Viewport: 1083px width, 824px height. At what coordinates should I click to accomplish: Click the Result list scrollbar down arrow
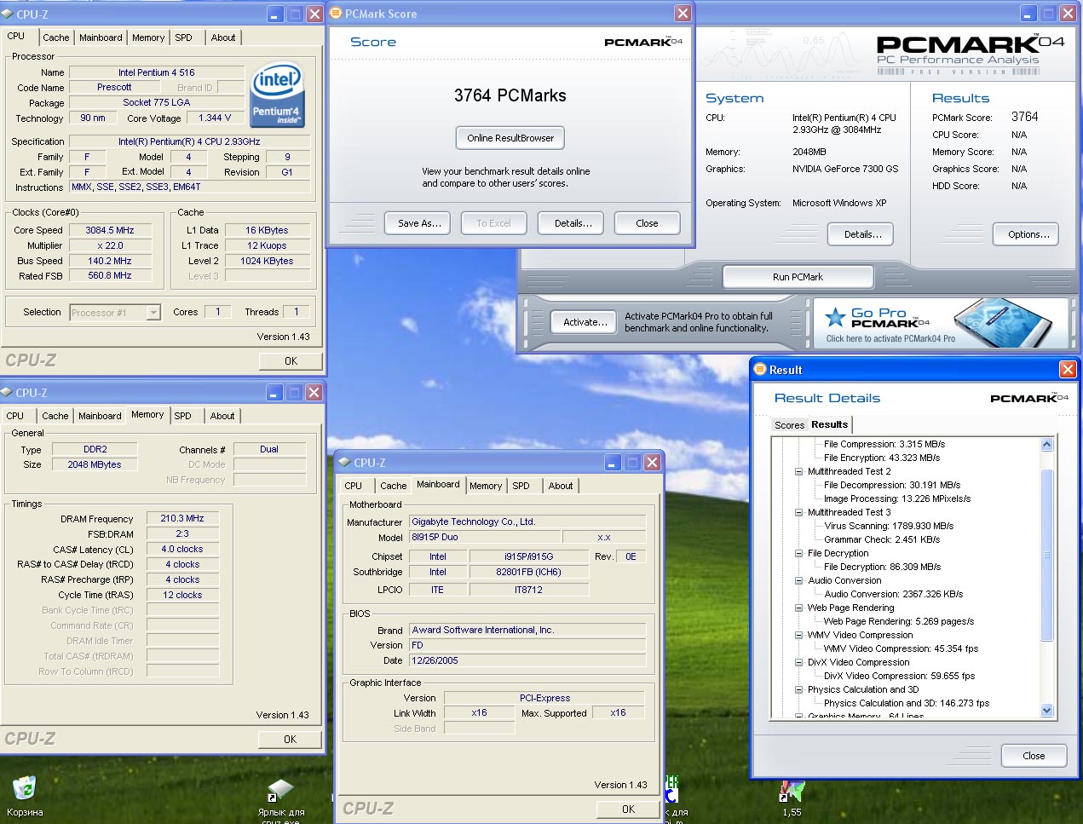coord(1047,711)
